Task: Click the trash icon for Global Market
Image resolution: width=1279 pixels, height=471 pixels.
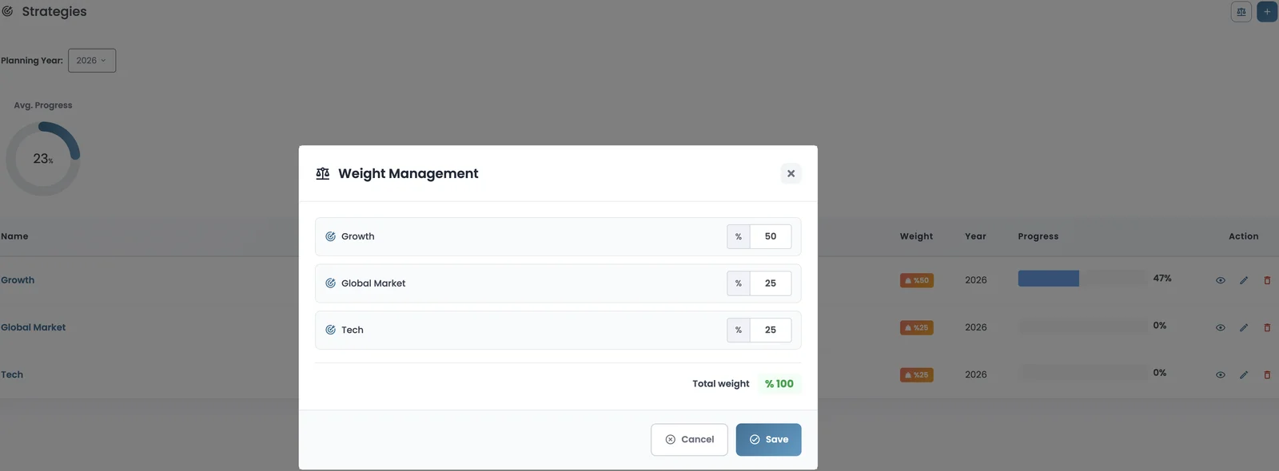Action: pyautogui.click(x=1267, y=327)
